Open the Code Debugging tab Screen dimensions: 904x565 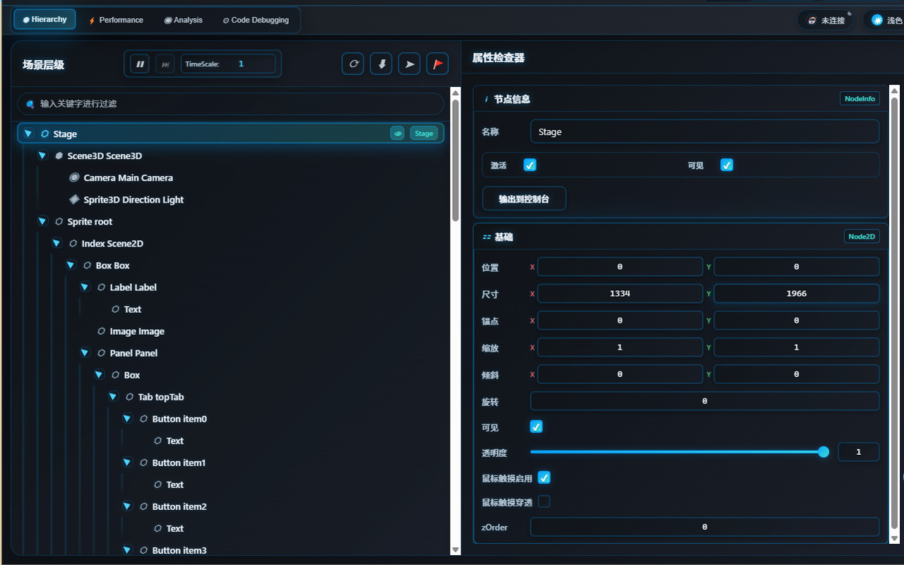(256, 20)
